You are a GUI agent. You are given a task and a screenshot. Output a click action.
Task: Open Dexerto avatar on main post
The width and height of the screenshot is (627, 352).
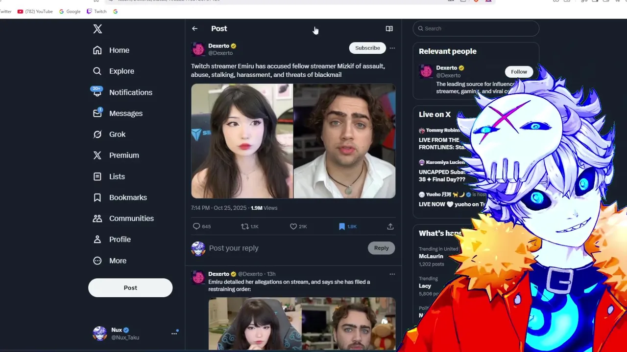[x=198, y=49]
